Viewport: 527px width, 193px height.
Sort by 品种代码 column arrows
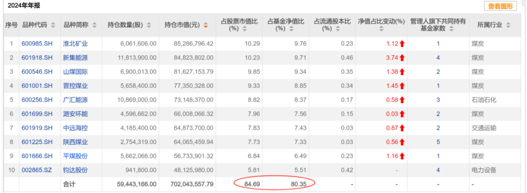tap(54, 25)
